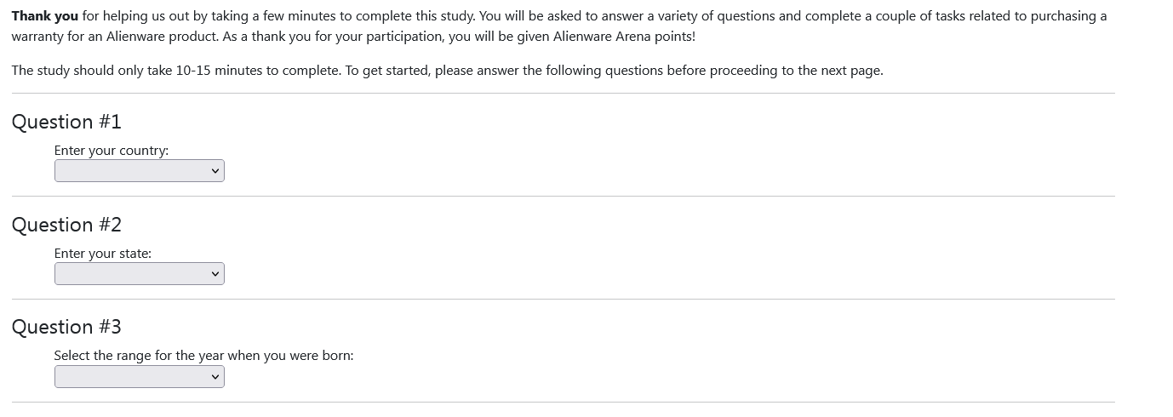Click the "Enter your country:" label

tap(112, 151)
